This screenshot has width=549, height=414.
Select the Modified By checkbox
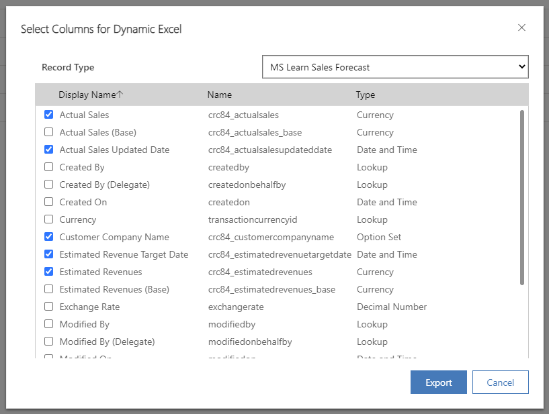click(x=48, y=324)
